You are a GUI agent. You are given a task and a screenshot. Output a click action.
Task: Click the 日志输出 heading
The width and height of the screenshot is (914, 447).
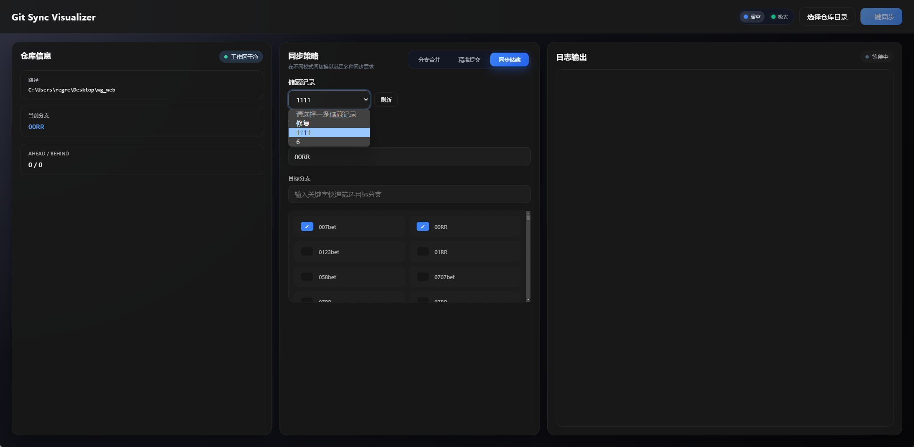[571, 57]
